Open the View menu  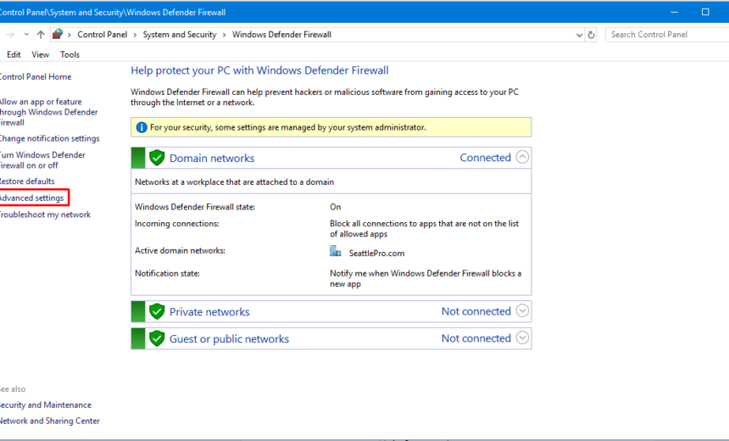coord(41,54)
